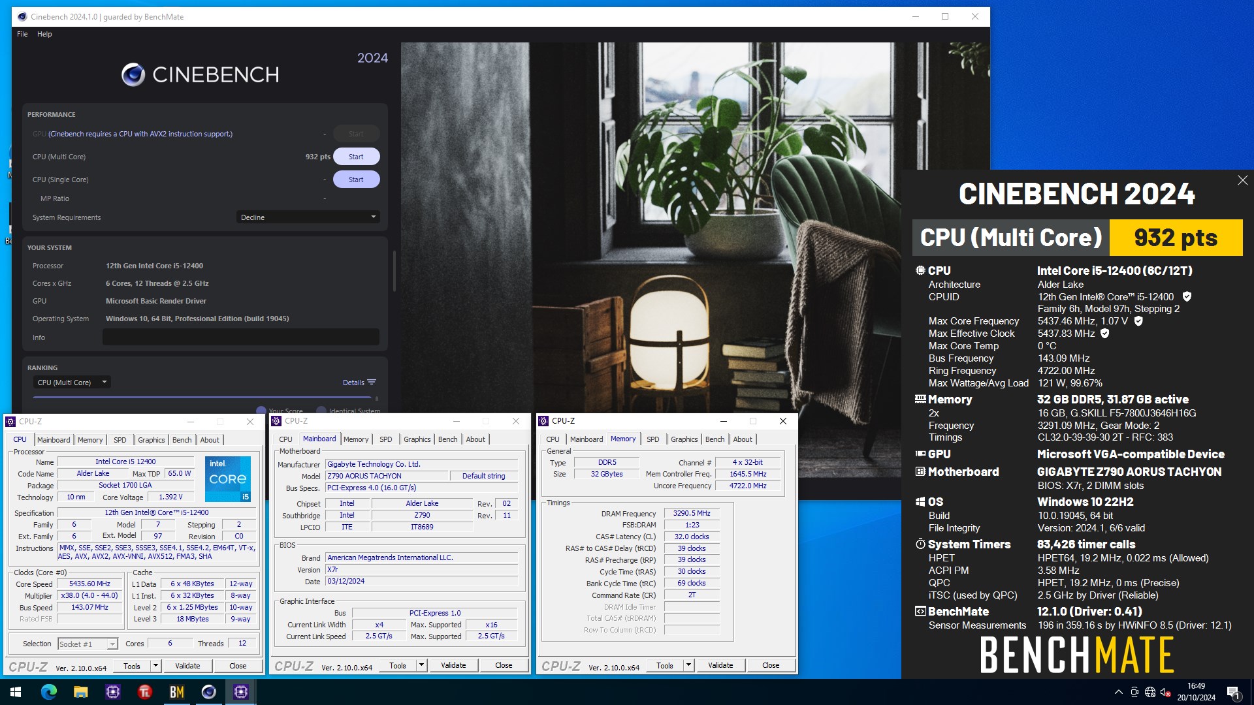Click Validate in the left CPU-Z window

(x=187, y=666)
